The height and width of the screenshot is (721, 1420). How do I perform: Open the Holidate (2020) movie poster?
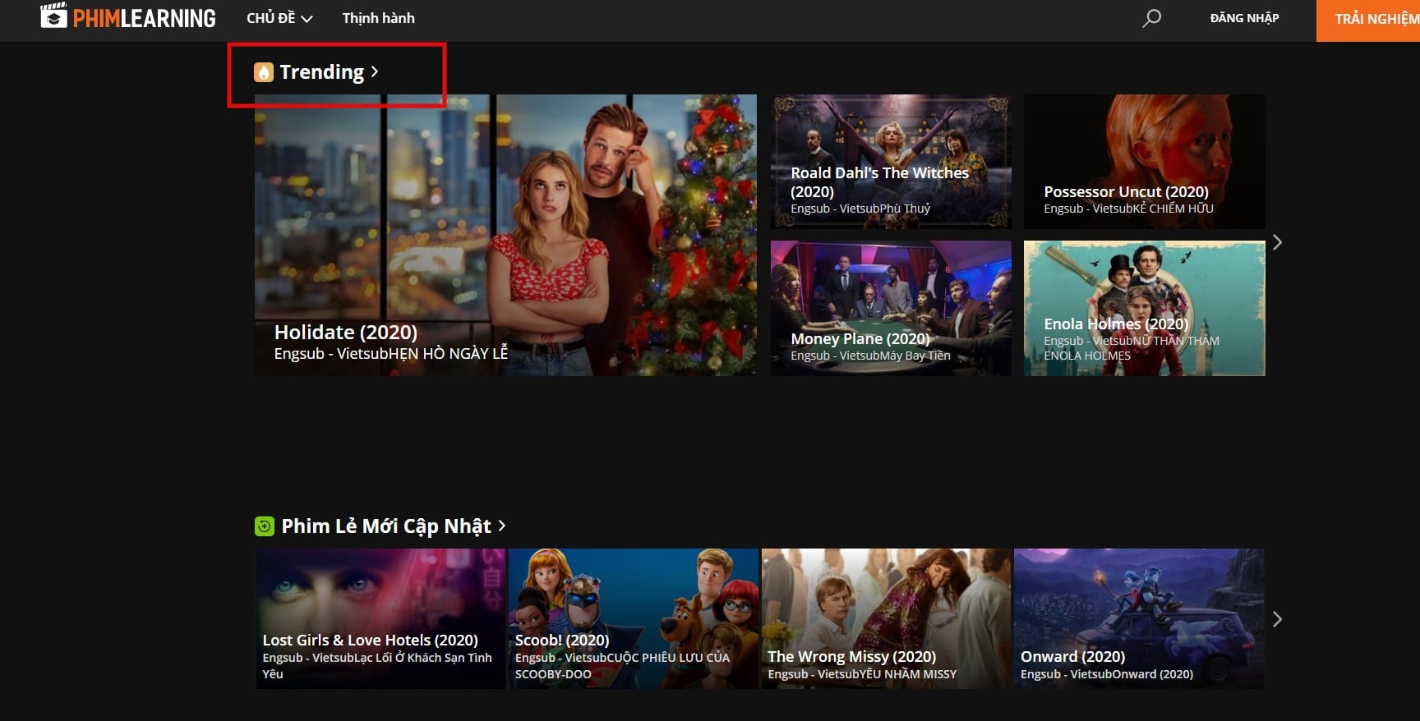[505, 235]
